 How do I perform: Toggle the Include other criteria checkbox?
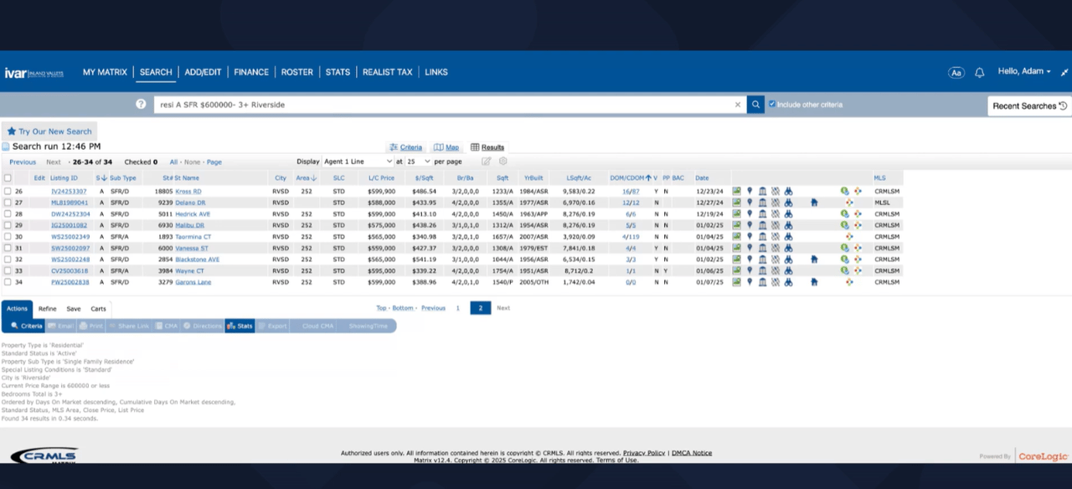(772, 105)
